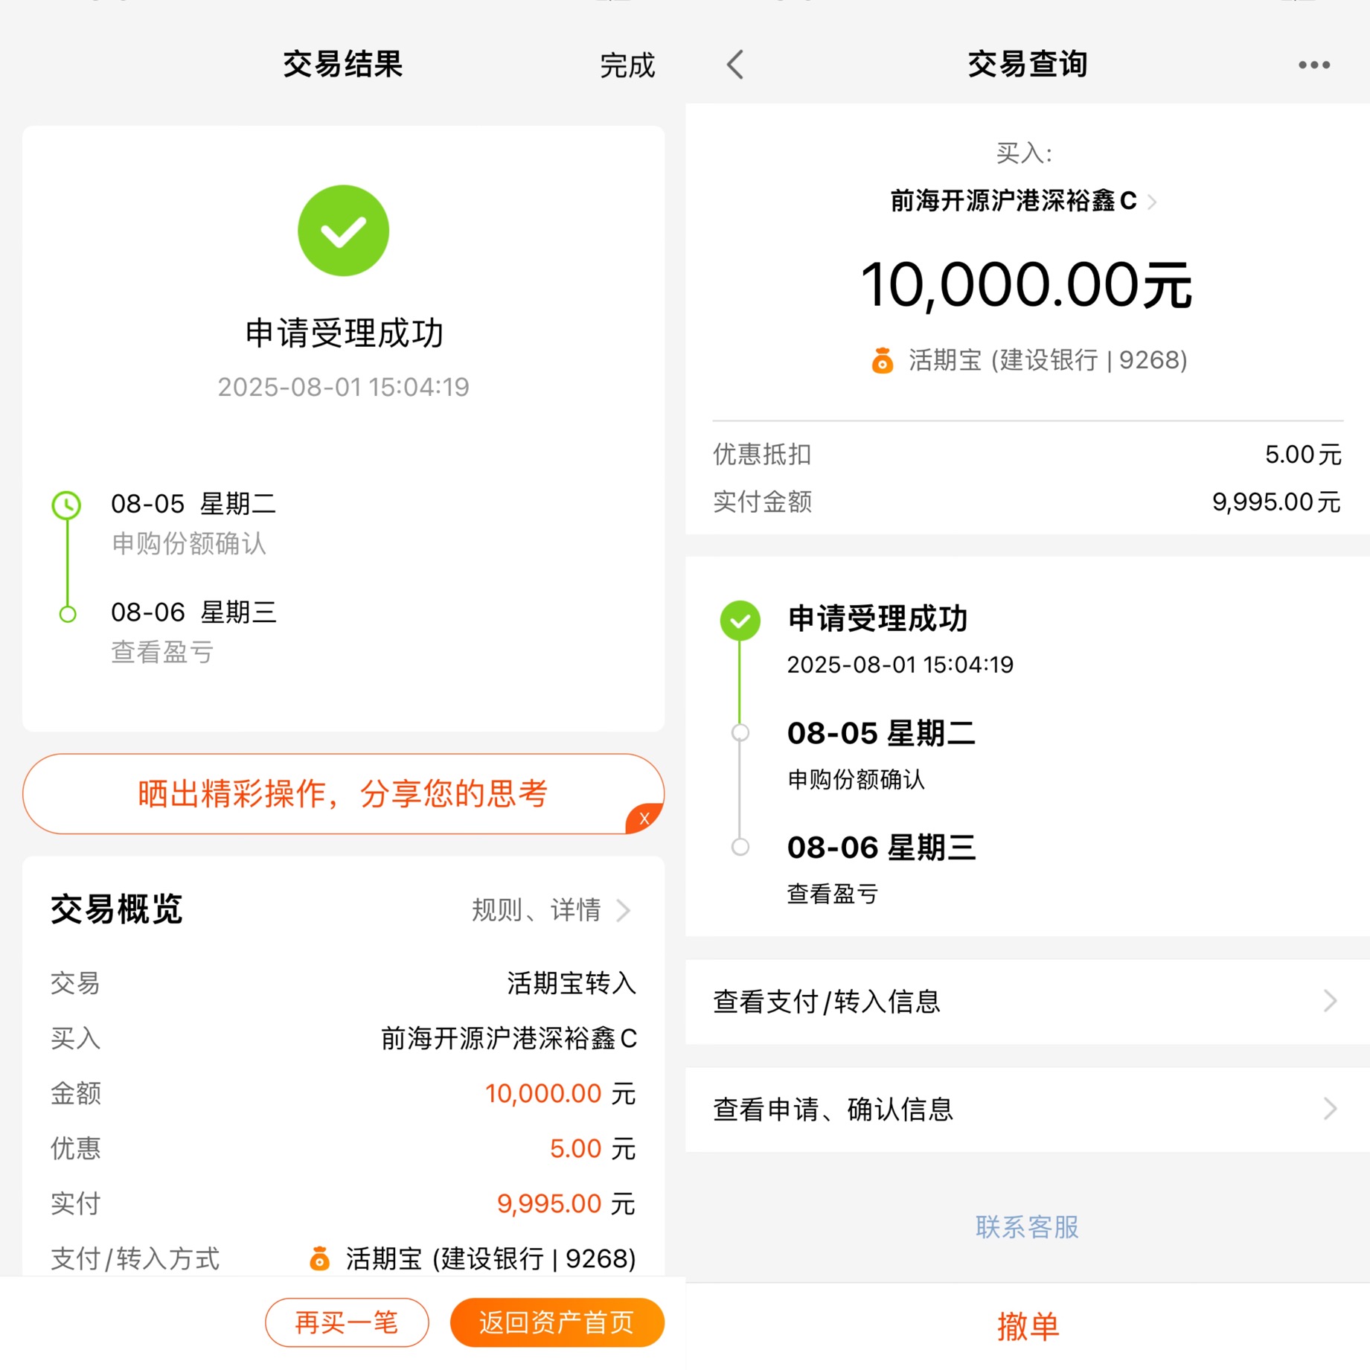This screenshot has width=1370, height=1370.
Task: Open the three-dot more menu
Action: [x=1314, y=65]
